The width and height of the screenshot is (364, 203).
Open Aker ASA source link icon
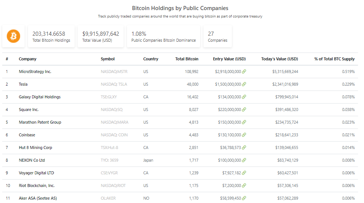(244, 198)
